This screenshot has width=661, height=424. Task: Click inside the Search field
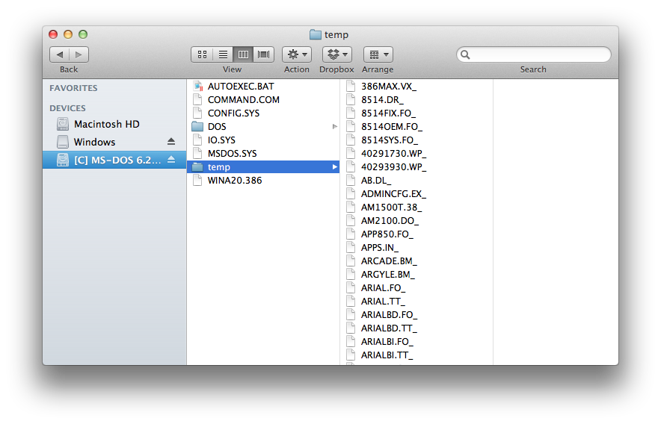pyautogui.click(x=534, y=54)
